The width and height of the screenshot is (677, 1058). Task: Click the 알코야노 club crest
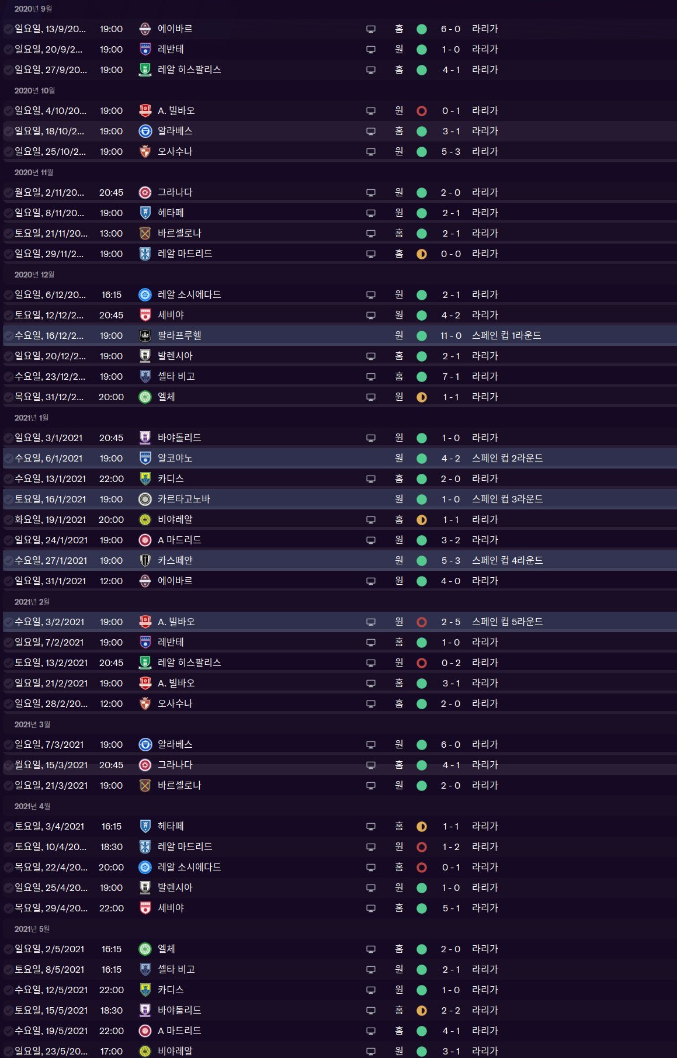[x=145, y=458]
